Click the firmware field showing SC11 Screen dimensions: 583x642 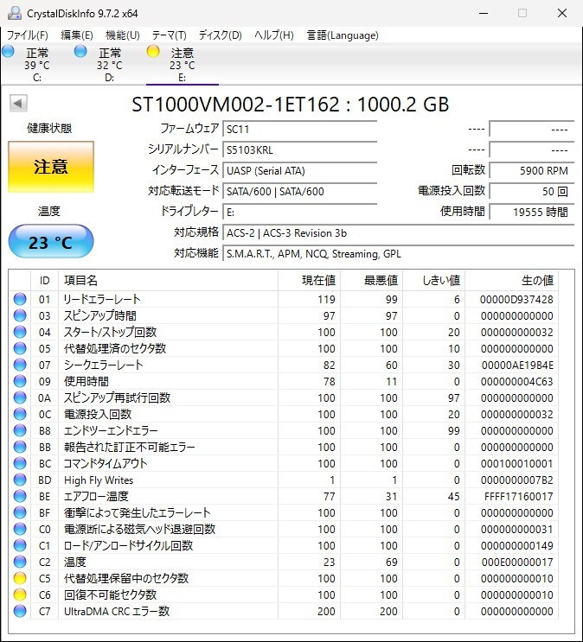(299, 129)
